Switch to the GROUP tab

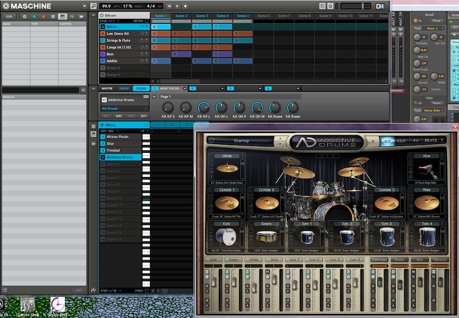[x=124, y=88]
